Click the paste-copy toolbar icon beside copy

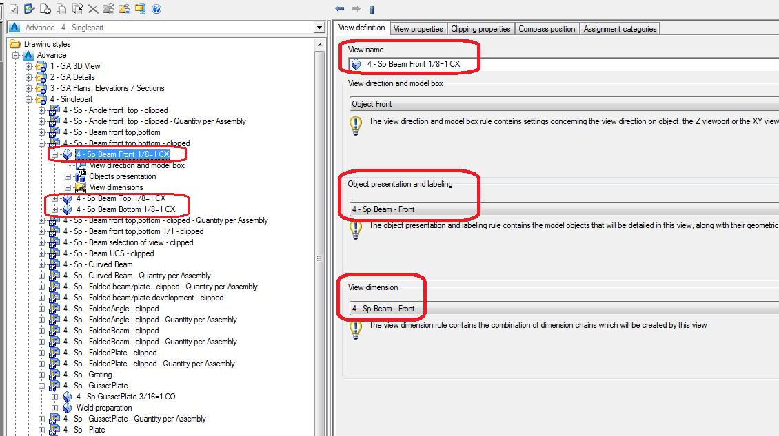click(77, 9)
